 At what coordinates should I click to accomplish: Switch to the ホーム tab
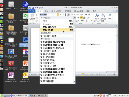[x=39, y=11]
